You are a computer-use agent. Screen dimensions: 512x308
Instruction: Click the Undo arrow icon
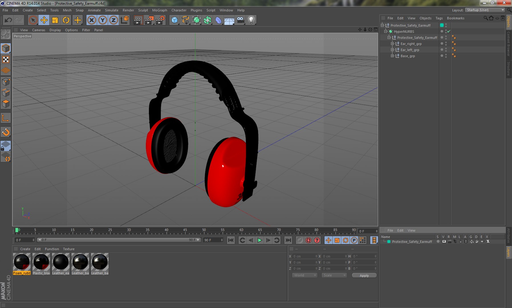8,20
